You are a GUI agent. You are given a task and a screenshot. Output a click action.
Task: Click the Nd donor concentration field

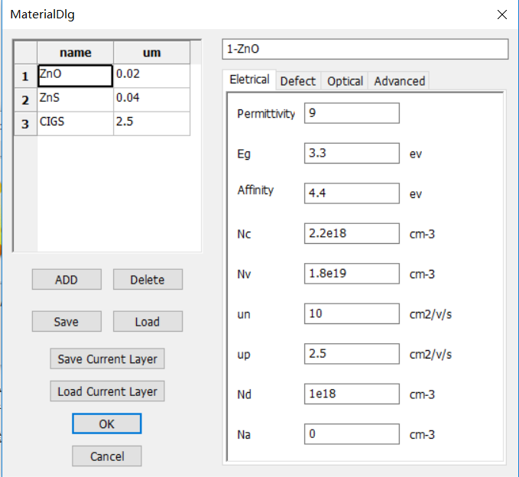point(352,394)
